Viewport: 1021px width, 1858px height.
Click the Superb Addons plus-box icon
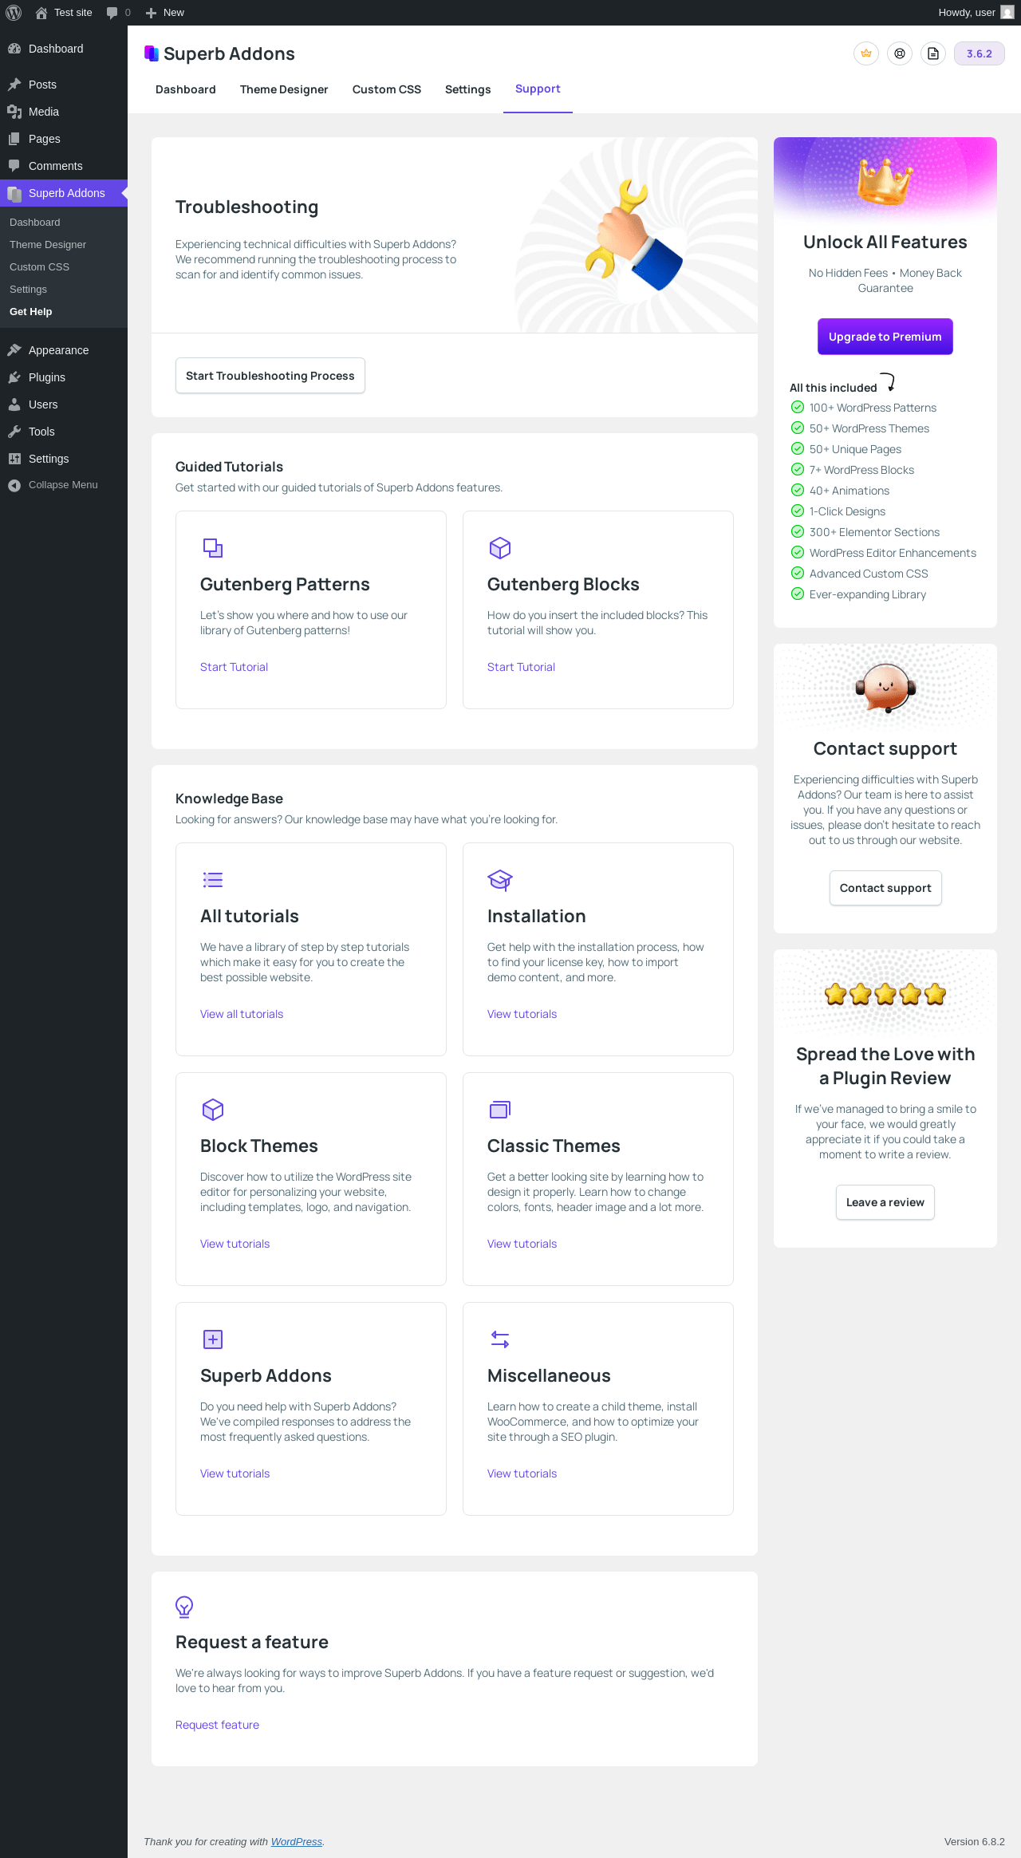[213, 1339]
